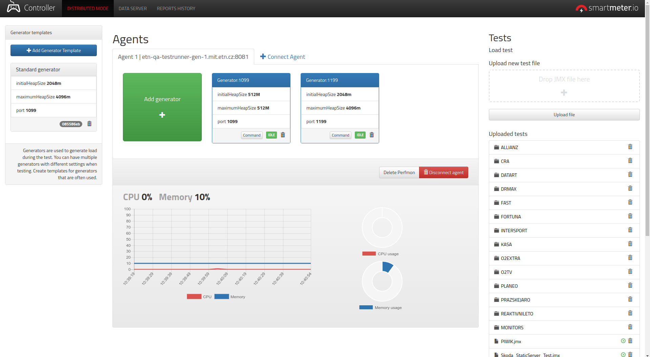
Task: Click the ALLIANZ folder icon
Action: (496, 147)
